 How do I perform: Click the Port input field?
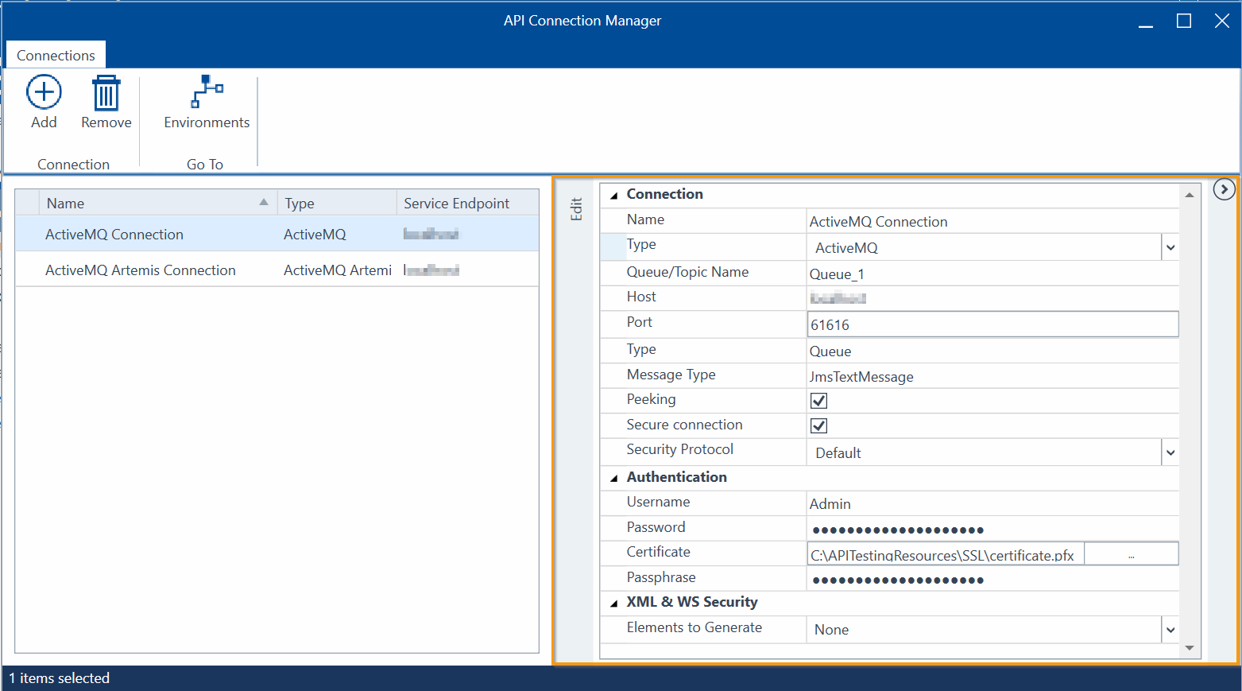[x=992, y=324]
